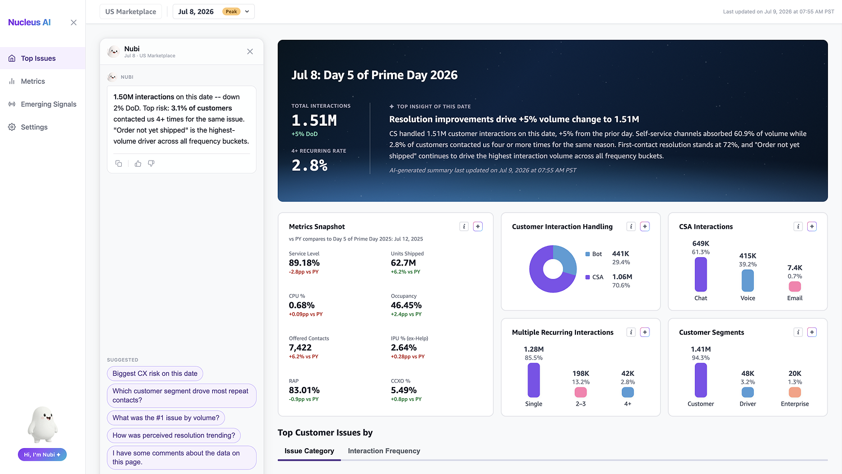Open info for CSA Interactions card

point(798,226)
